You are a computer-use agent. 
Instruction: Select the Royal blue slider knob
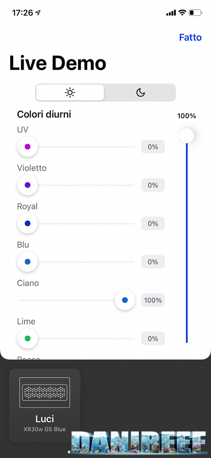27,224
